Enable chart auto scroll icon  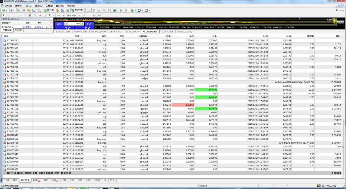point(121,10)
